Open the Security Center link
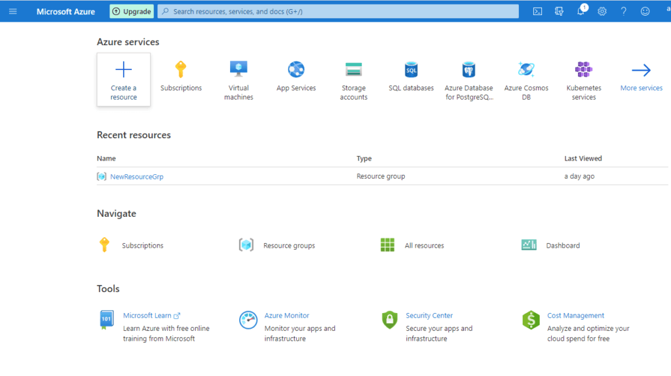 [429, 315]
